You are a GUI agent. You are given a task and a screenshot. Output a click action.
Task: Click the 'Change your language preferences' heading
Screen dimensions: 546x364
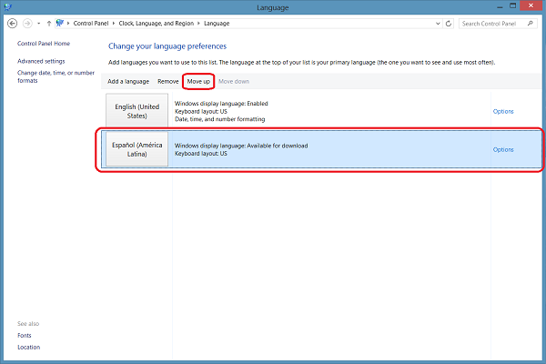167,46
